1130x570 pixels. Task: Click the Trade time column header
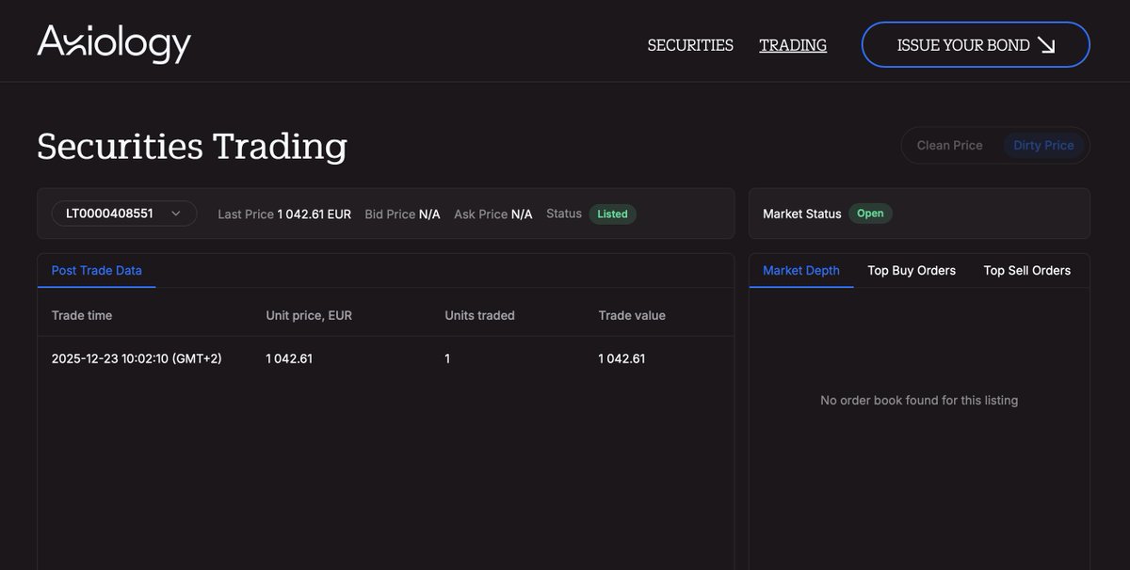(x=82, y=315)
